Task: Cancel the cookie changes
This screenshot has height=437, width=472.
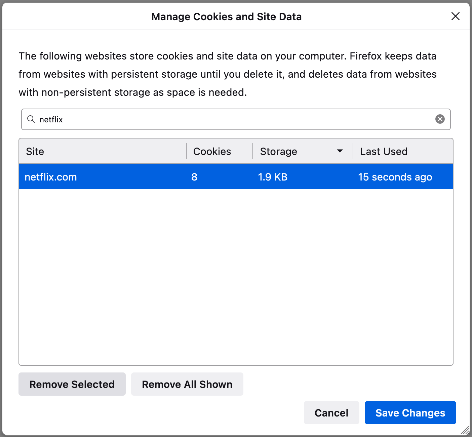Action: point(331,412)
